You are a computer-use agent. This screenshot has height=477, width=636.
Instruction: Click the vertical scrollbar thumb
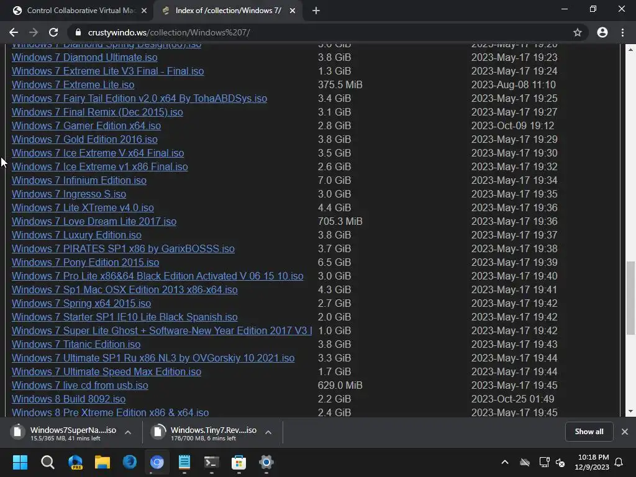(x=630, y=298)
